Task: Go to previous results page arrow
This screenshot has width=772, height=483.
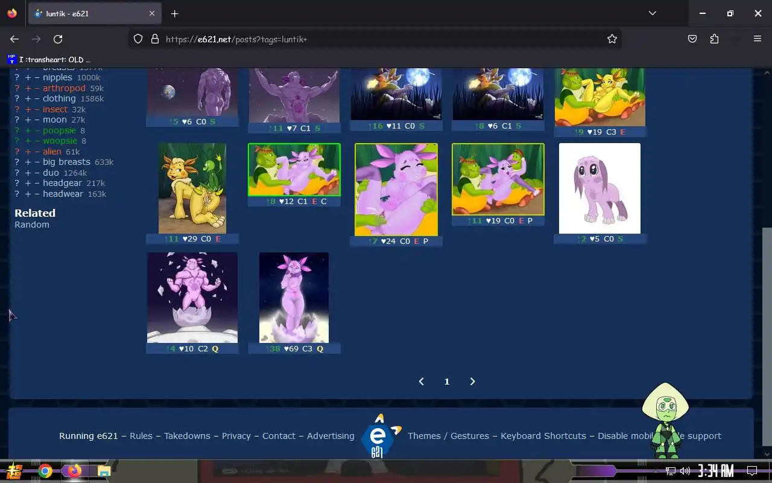Action: (x=422, y=382)
